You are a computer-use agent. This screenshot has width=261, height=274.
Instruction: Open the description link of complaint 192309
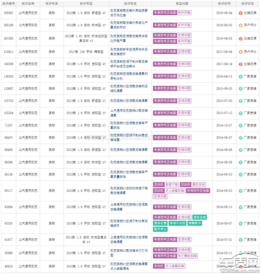pos(129,64)
